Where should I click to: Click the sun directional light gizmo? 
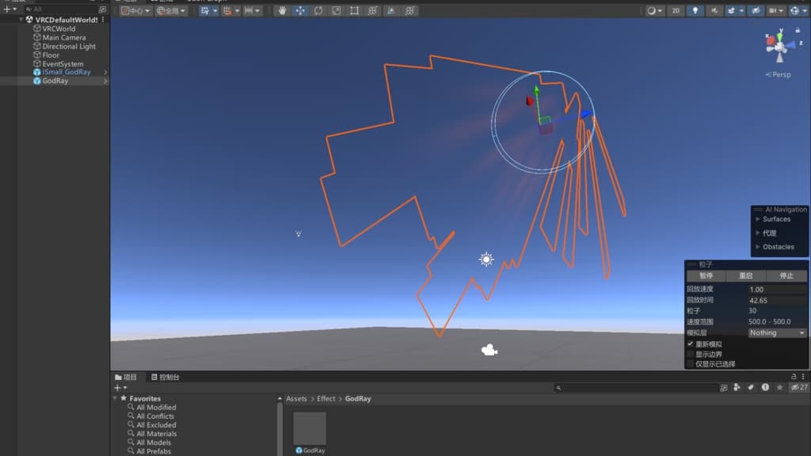click(486, 260)
